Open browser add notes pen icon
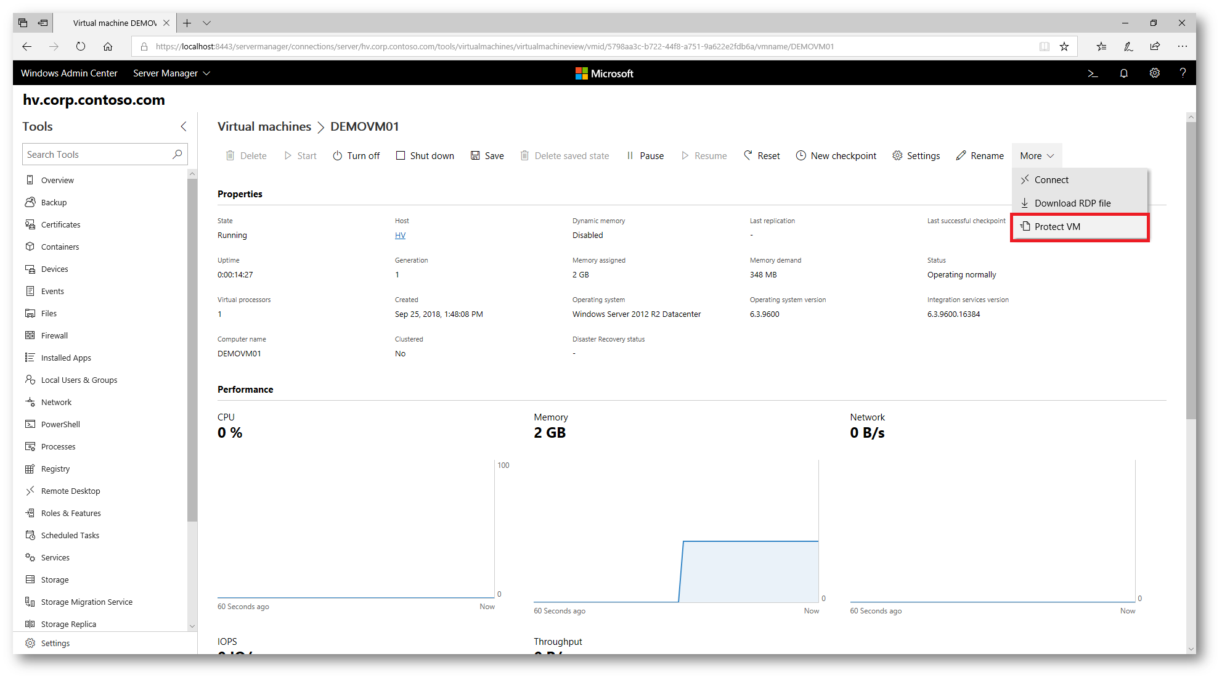1222x680 pixels. coord(1128,46)
